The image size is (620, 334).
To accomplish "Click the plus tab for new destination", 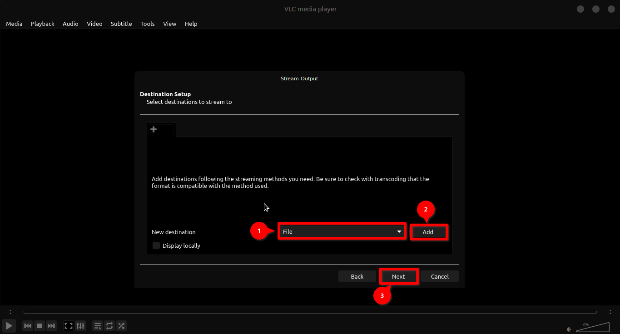I will [154, 129].
